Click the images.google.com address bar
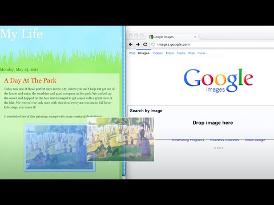 [212, 44]
